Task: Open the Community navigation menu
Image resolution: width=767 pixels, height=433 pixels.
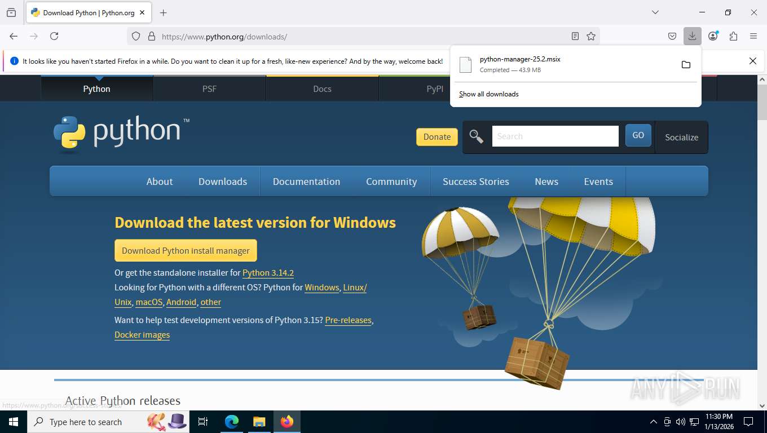Action: (391, 182)
